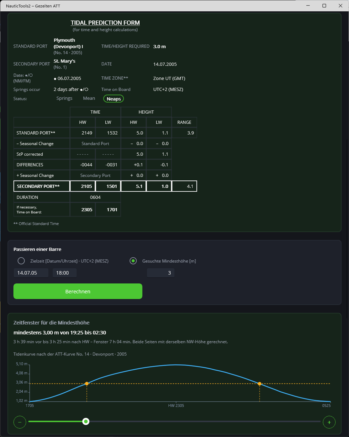Viewport: 349px width, 437px height.
Task: Click the left orange marker on tide curve
Action: (x=87, y=384)
